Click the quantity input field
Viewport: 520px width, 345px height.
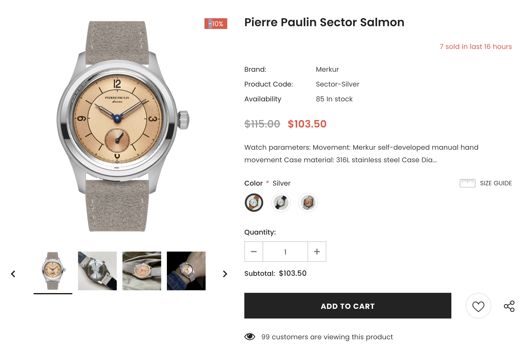[285, 252]
